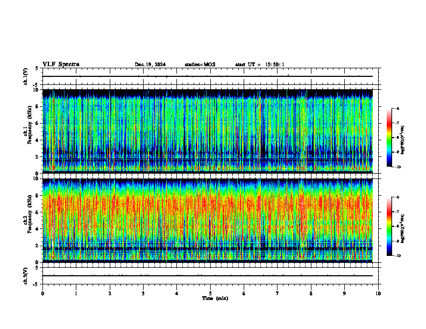Click the ch.2 colorbar log(PSD) label
The width and height of the screenshot is (426, 329).
pyautogui.click(x=403, y=228)
